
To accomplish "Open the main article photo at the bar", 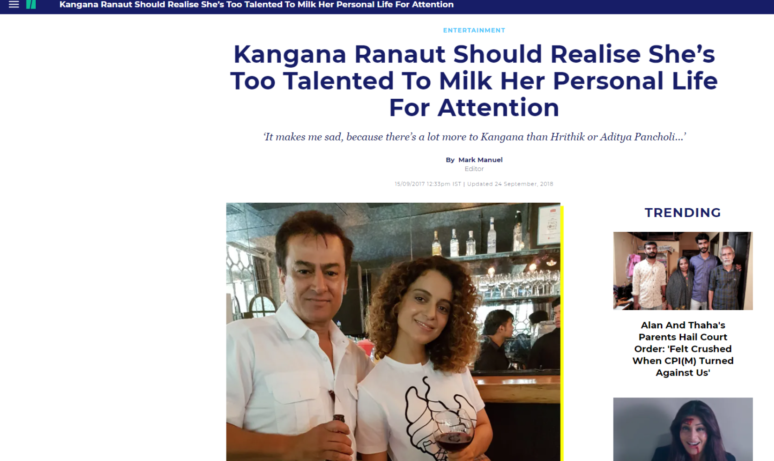I will click(393, 332).
